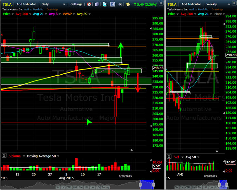Viewport: 237px width, 190px height.
Task: Click the binoculars watch icon
Action: [x=120, y=4]
